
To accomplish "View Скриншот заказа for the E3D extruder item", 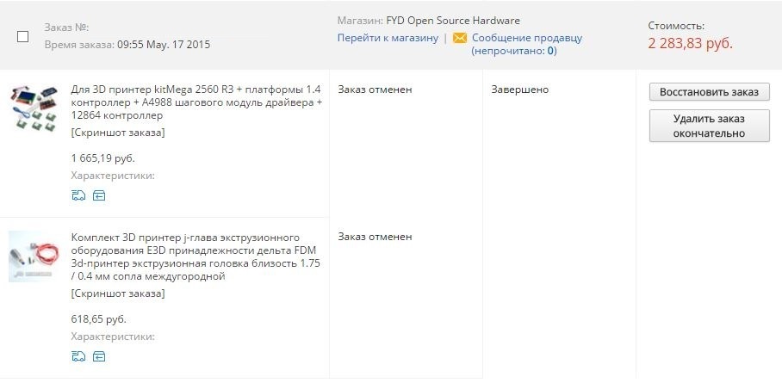I will (x=117, y=293).
